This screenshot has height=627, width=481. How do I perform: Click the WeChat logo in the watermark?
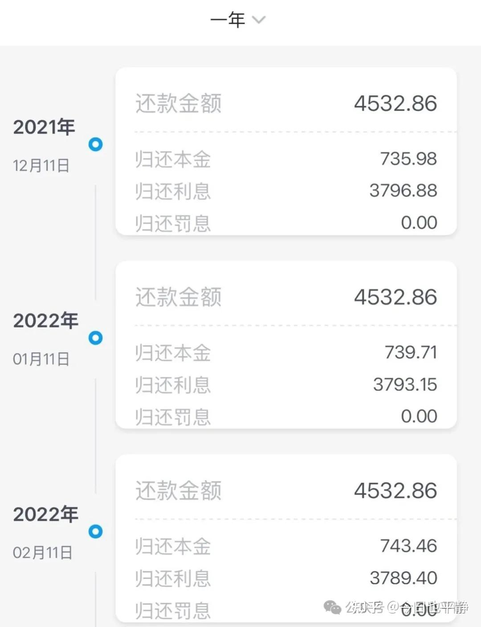[332, 607]
